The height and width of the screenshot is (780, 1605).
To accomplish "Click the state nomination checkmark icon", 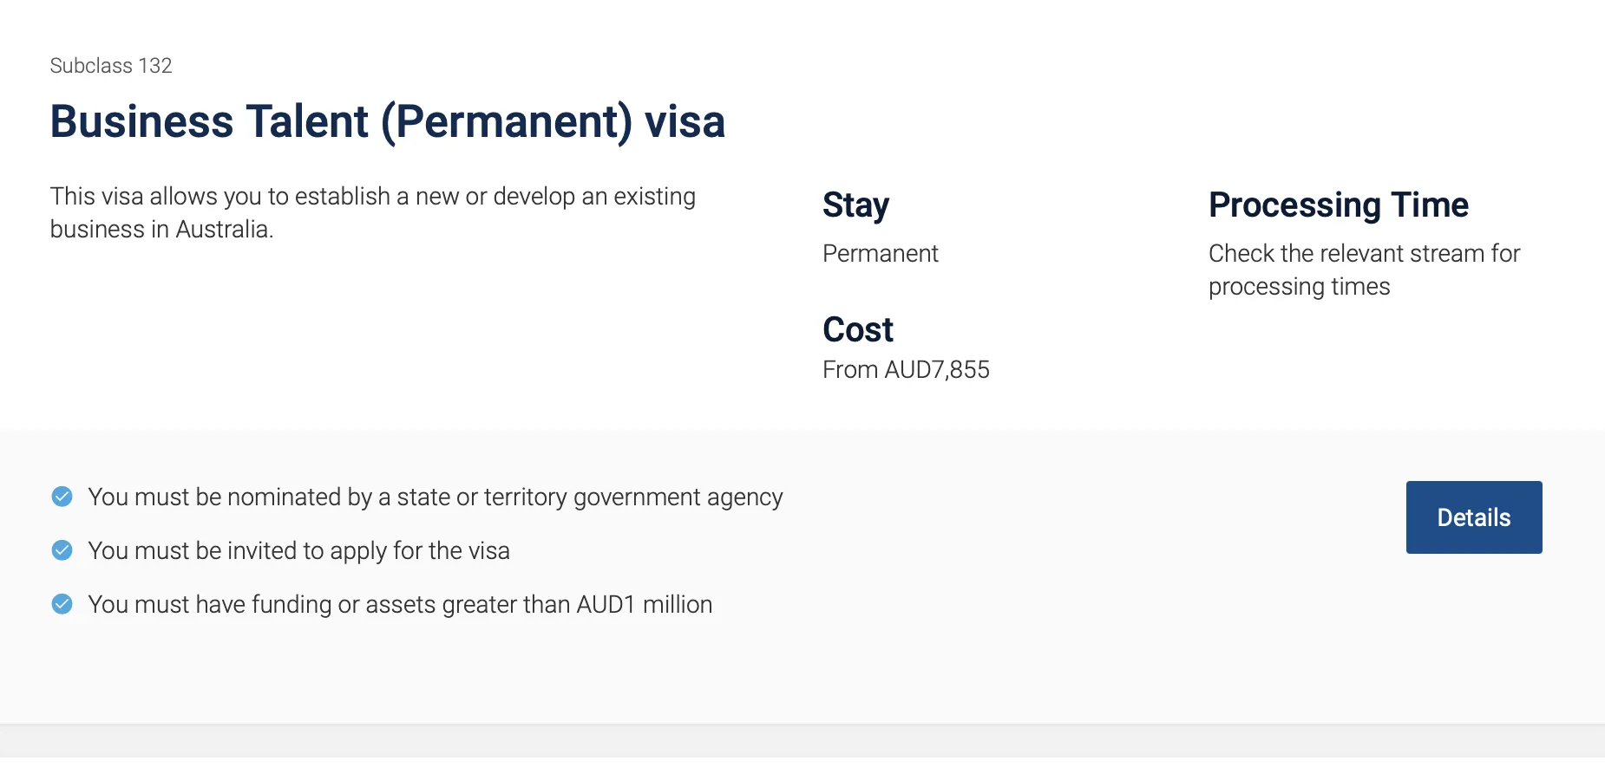I will pyautogui.click(x=62, y=497).
